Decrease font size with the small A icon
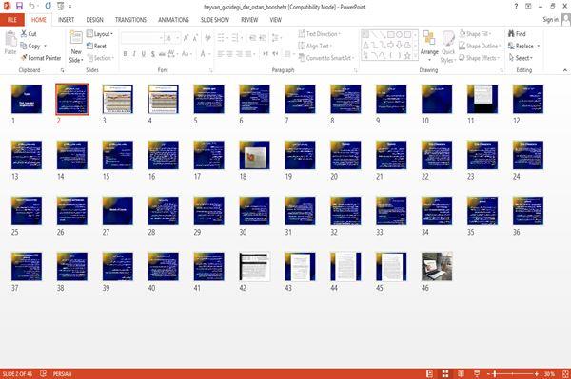Viewport: 571px width, 379px height. [195, 38]
